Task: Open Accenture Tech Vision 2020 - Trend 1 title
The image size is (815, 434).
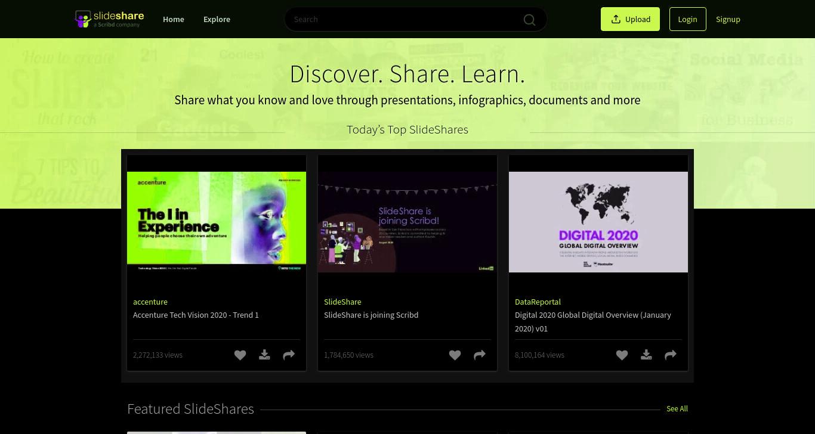Action: (x=196, y=315)
